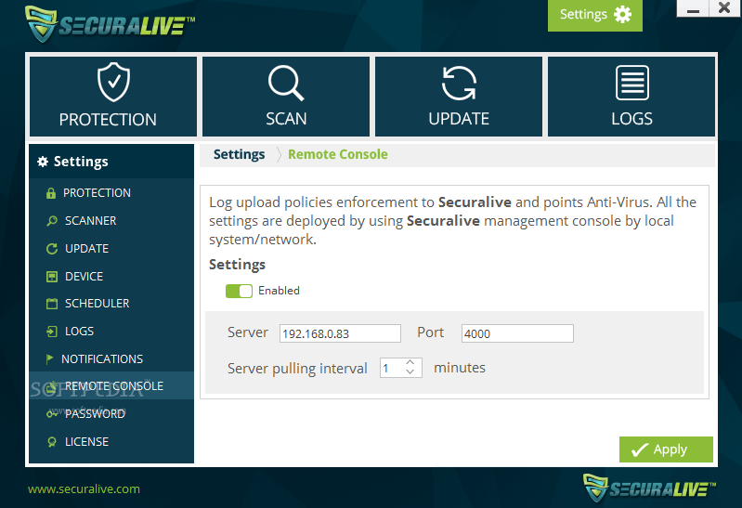
Task: Select LICENSE in settings sidebar
Action: click(x=111, y=442)
